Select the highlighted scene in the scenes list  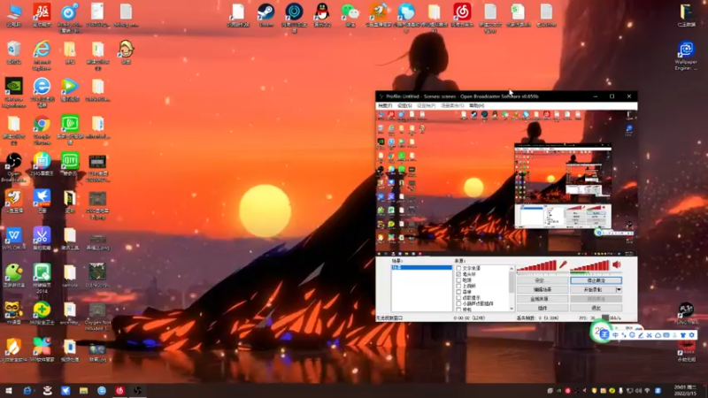pyautogui.click(x=421, y=268)
